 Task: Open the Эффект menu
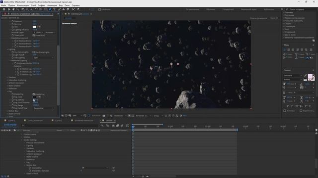[42, 5]
